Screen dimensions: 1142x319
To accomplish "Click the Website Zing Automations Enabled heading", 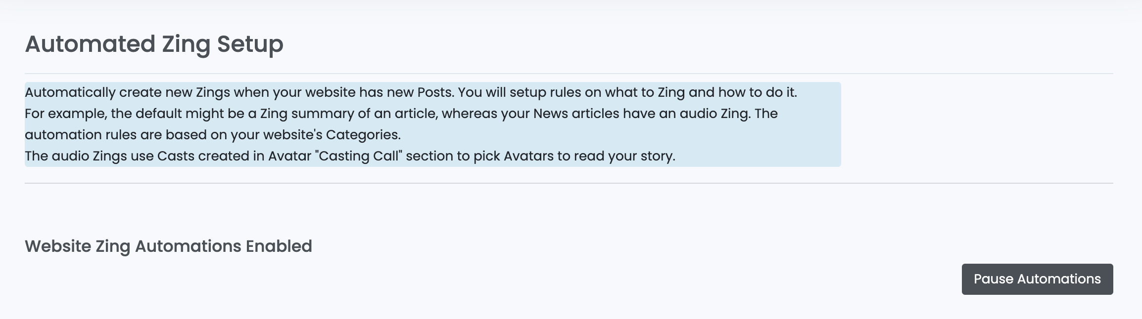I will point(168,246).
